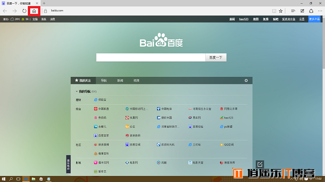
Task: Switch to the 视频 tab
Action: click(x=136, y=81)
